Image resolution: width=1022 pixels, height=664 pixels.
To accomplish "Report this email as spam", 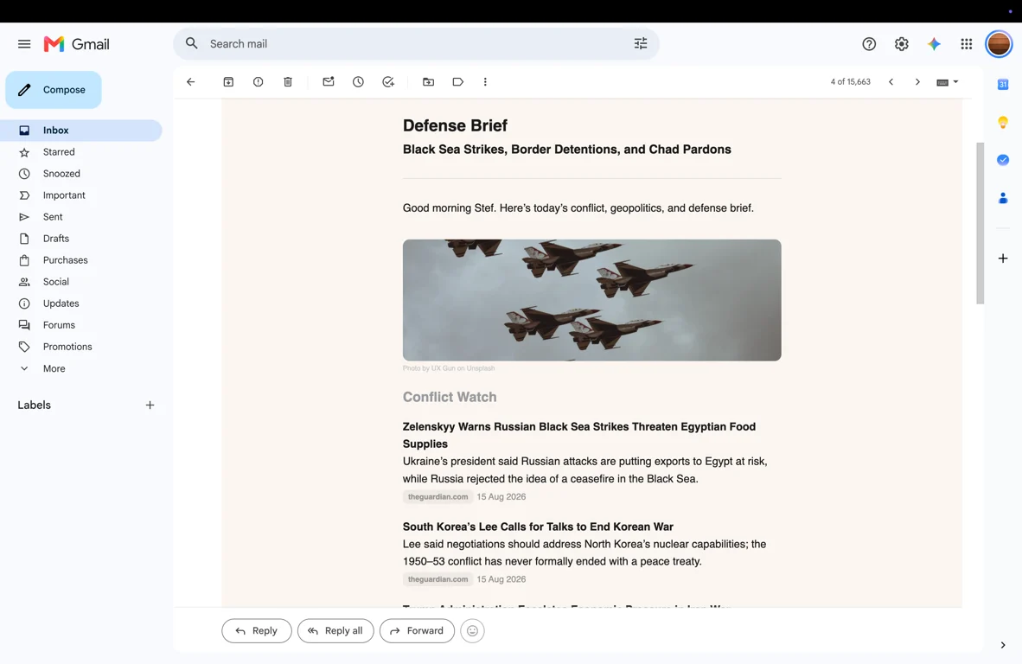I will click(259, 81).
